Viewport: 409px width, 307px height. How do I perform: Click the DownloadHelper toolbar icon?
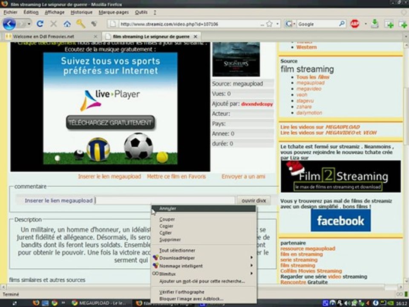pyautogui.click(x=94, y=24)
